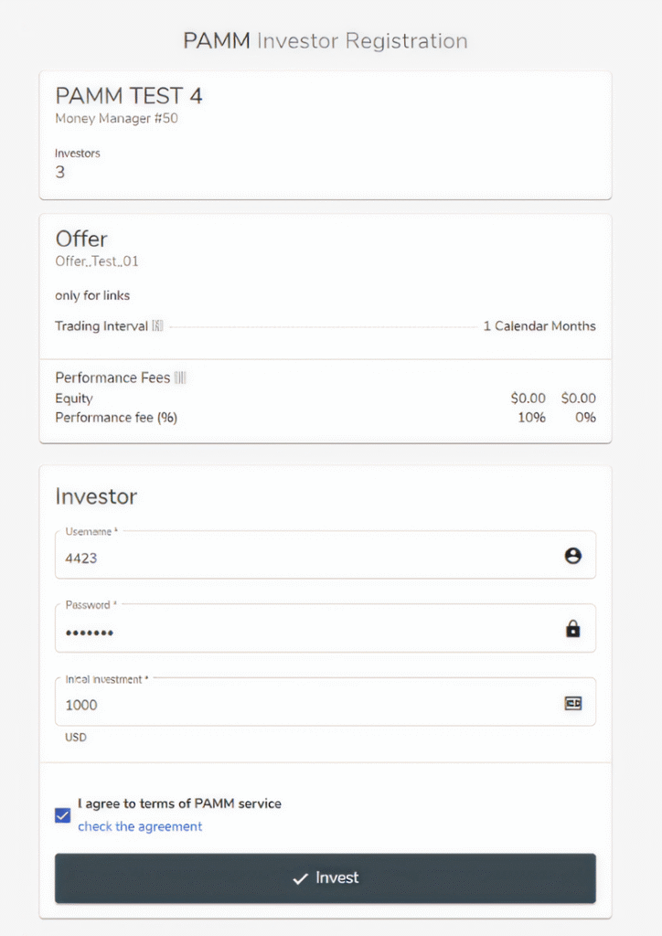Click the 'I agree to terms' label text
662x936 pixels.
click(x=180, y=803)
